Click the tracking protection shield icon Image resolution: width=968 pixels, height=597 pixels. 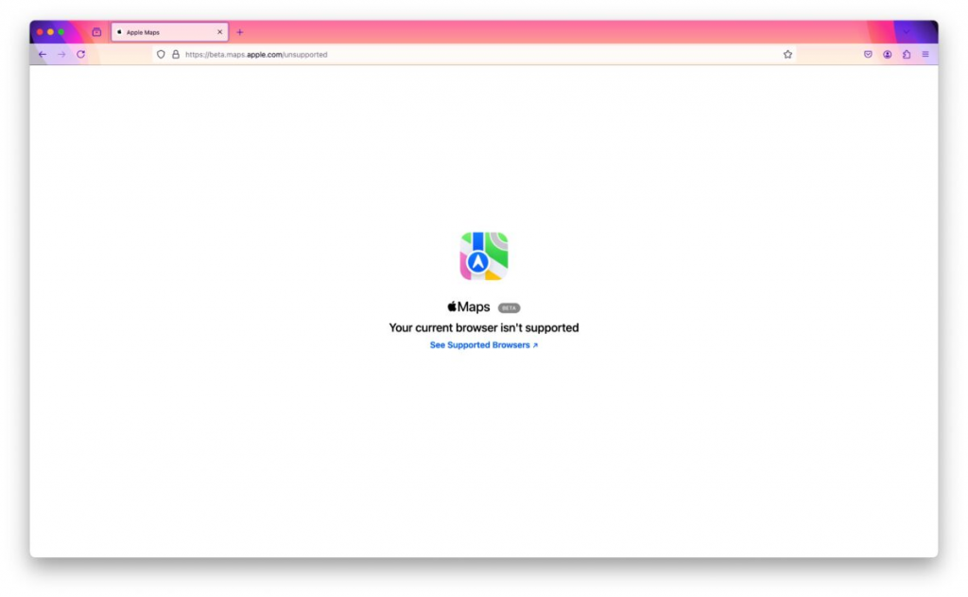click(161, 54)
